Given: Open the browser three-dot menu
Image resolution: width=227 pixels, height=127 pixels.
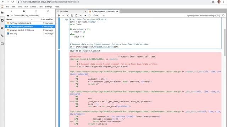Looking at the screenshot, I should tap(224, 2).
